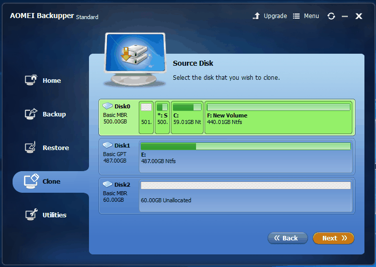Click "60.00GB" under Disk2
The image size is (376, 267).
(x=114, y=200)
